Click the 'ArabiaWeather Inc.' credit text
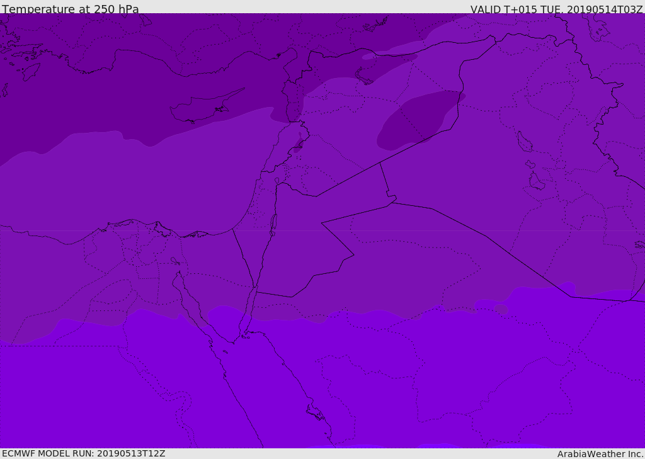This screenshot has height=459, width=645. point(600,454)
